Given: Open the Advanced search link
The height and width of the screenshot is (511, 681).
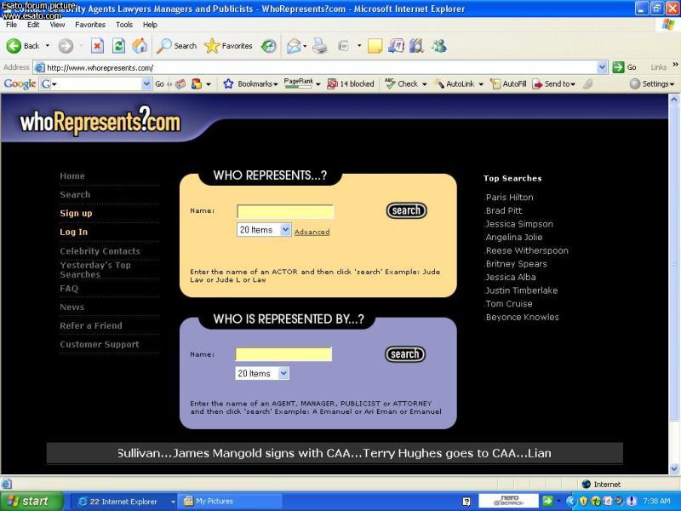Looking at the screenshot, I should click(x=312, y=232).
